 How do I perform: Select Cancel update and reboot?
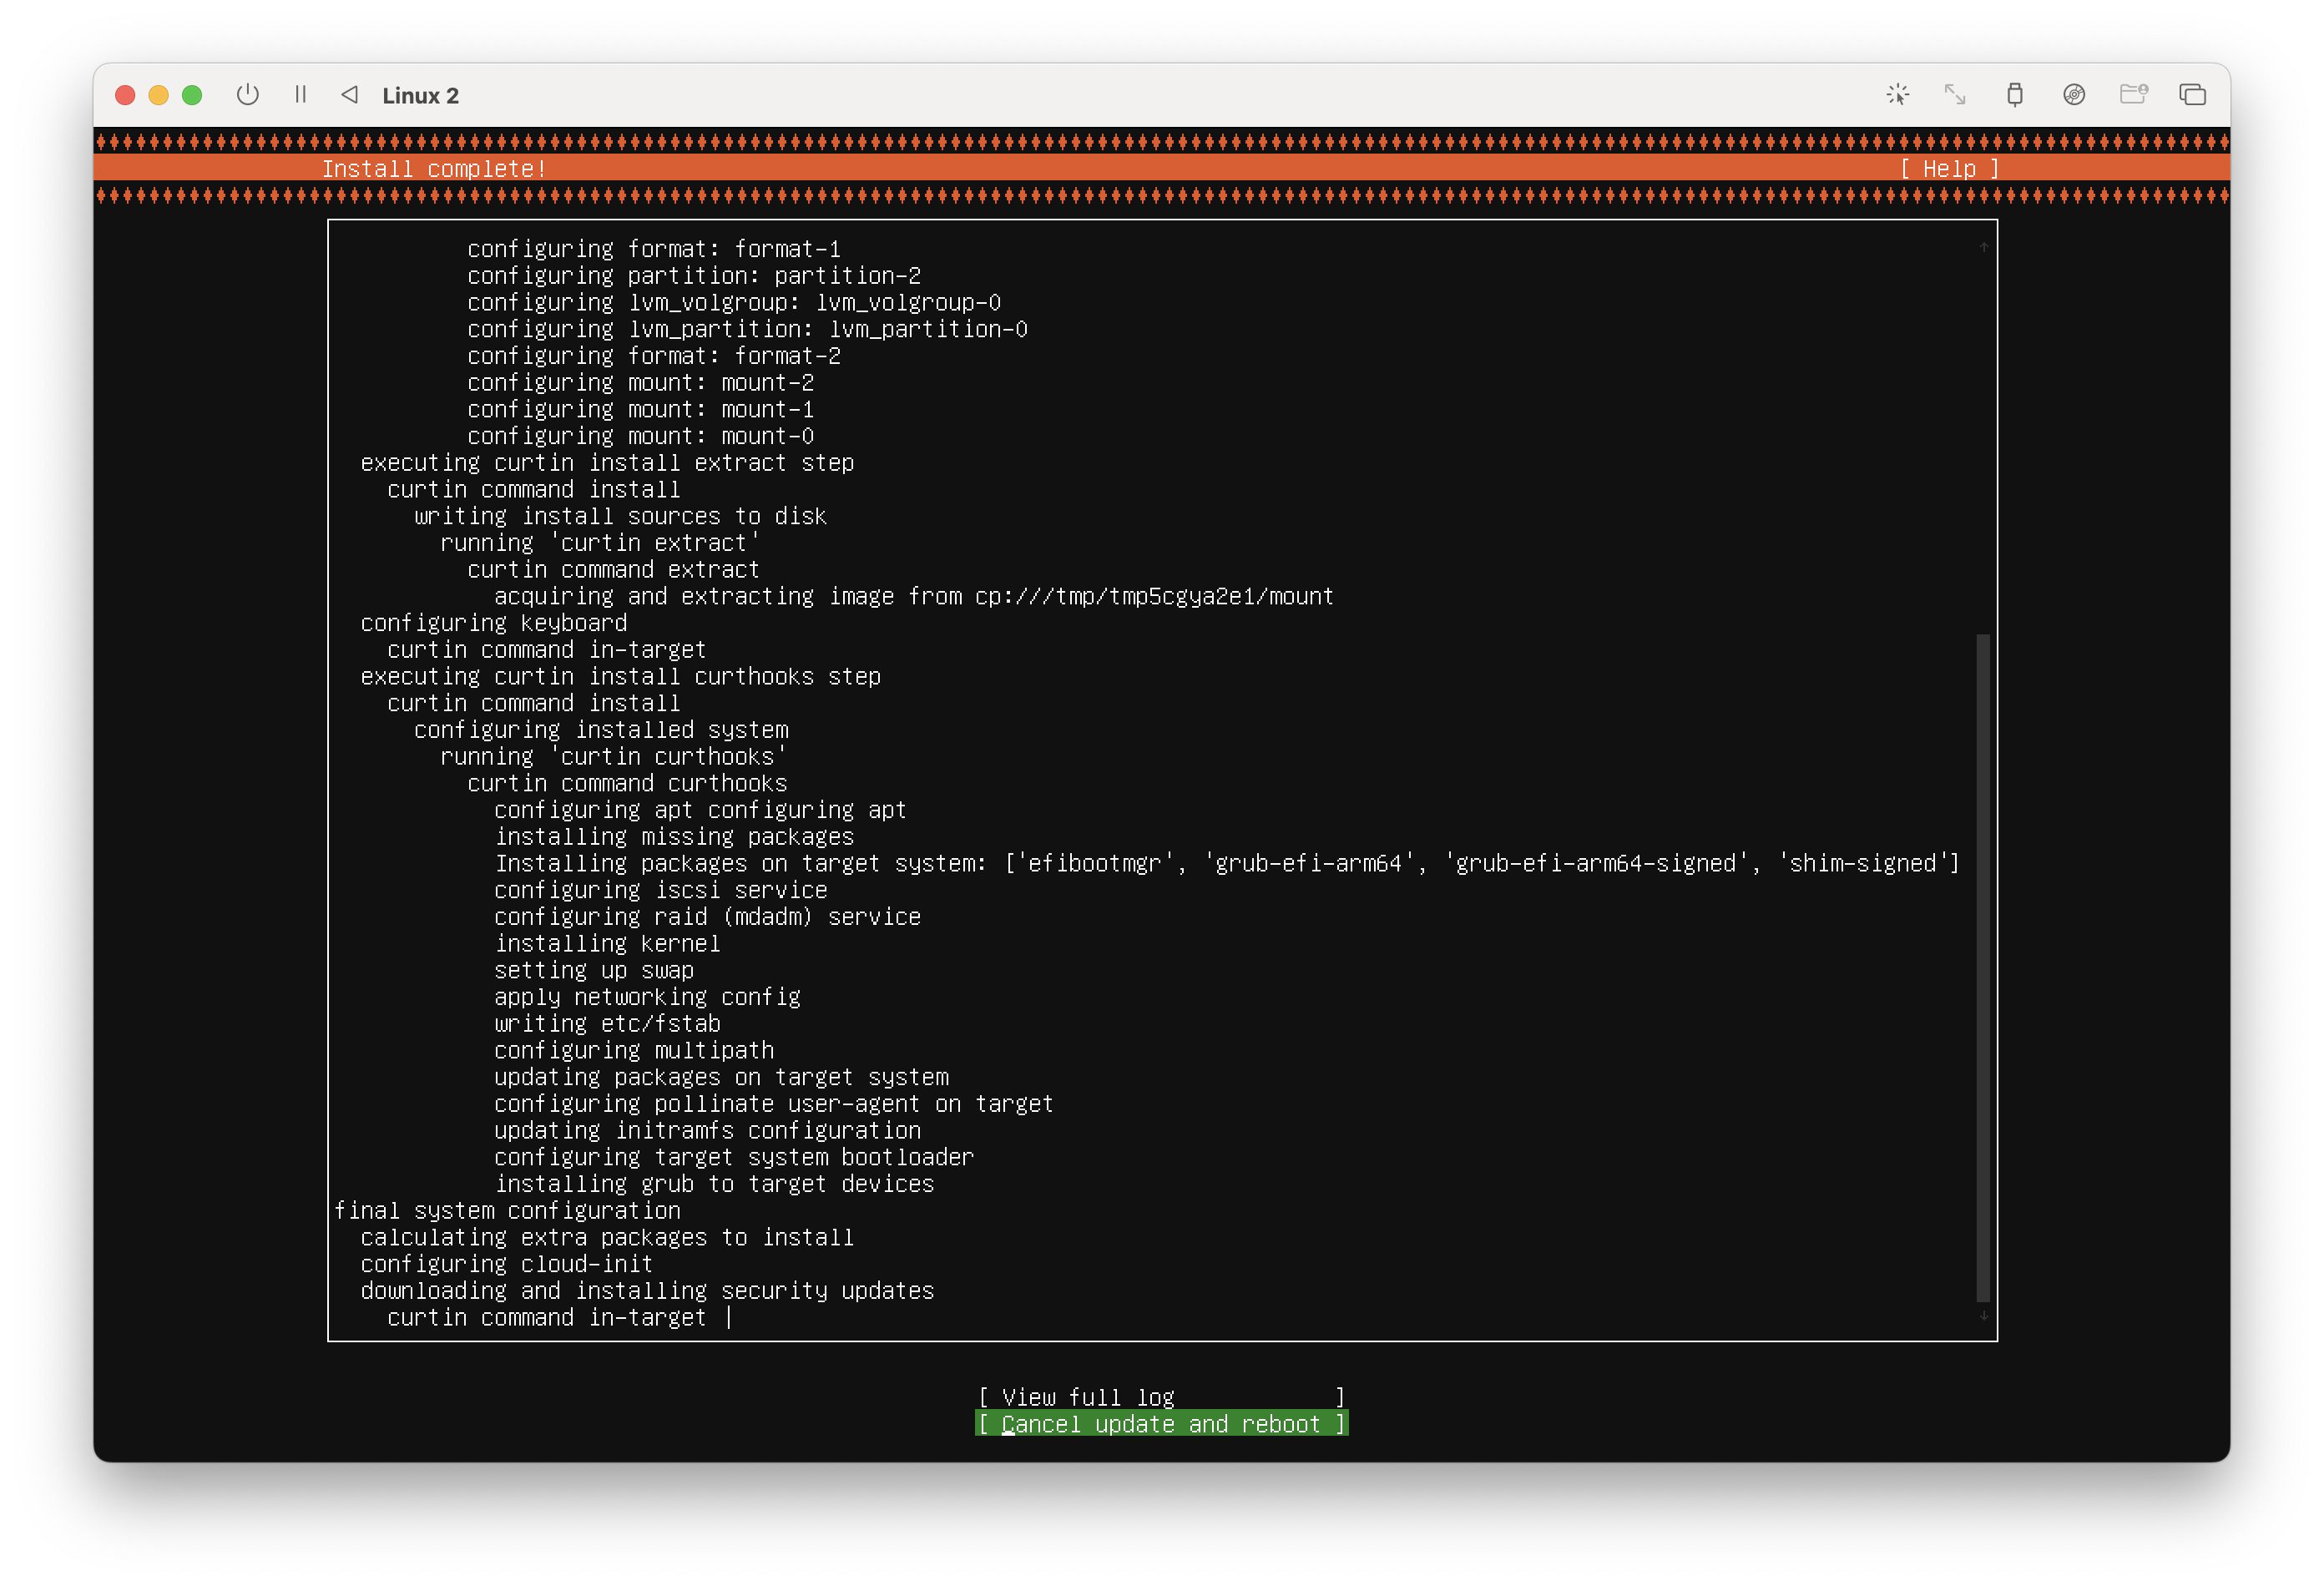[1160, 1423]
